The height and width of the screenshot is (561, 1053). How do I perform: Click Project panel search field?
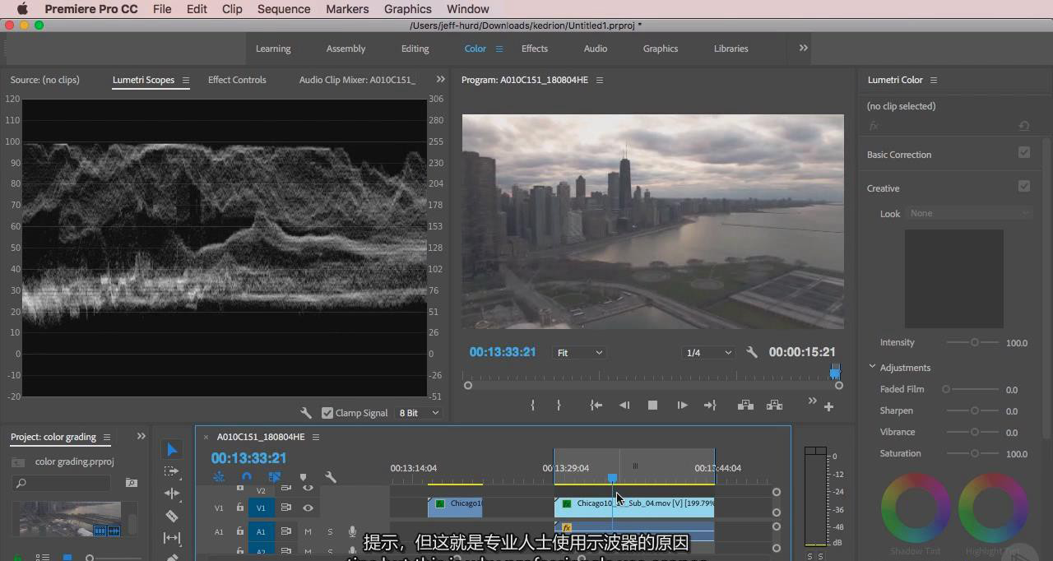[63, 483]
